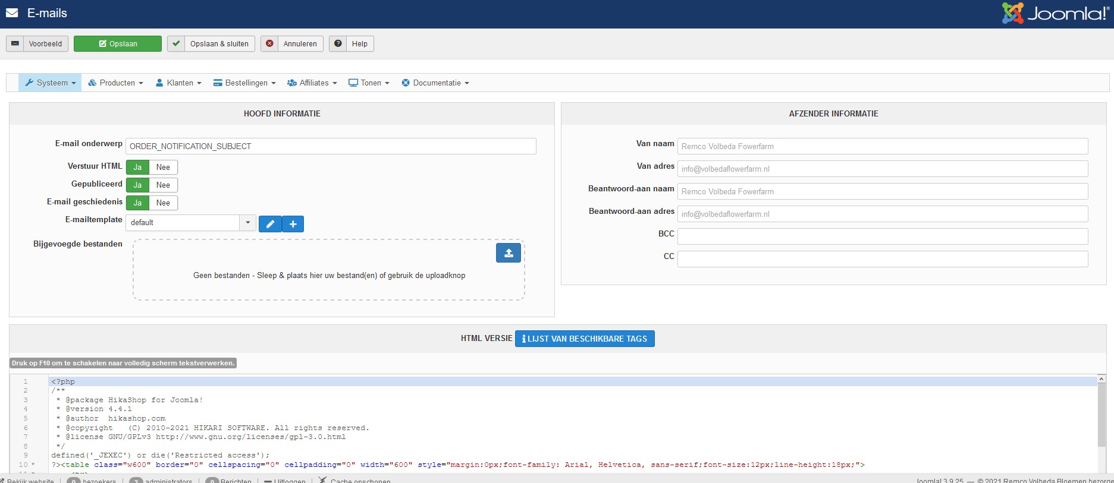Set E-mail geschiedenis to Nee
The height and width of the screenshot is (483, 1114).
pos(163,203)
